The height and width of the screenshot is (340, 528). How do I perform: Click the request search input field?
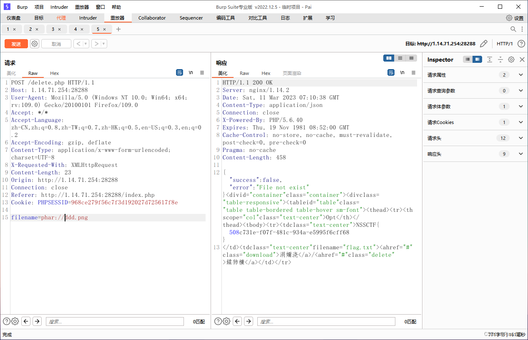coord(115,321)
